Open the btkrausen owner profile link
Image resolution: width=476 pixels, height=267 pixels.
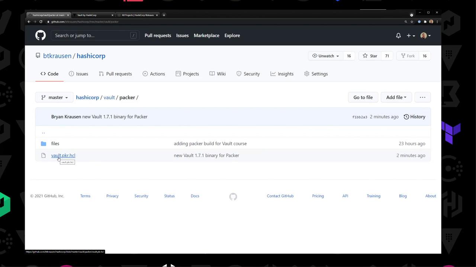point(57,56)
